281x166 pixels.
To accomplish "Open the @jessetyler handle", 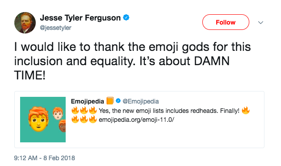I will tap(55, 28).
